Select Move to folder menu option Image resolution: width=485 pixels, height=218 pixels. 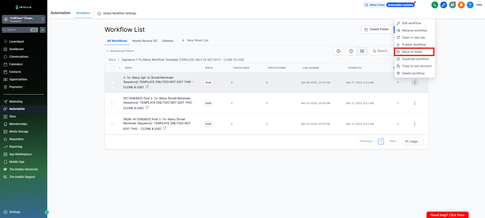pyautogui.click(x=412, y=52)
